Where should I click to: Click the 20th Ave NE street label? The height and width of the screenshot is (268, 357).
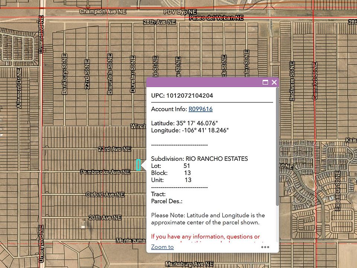tap(105, 218)
